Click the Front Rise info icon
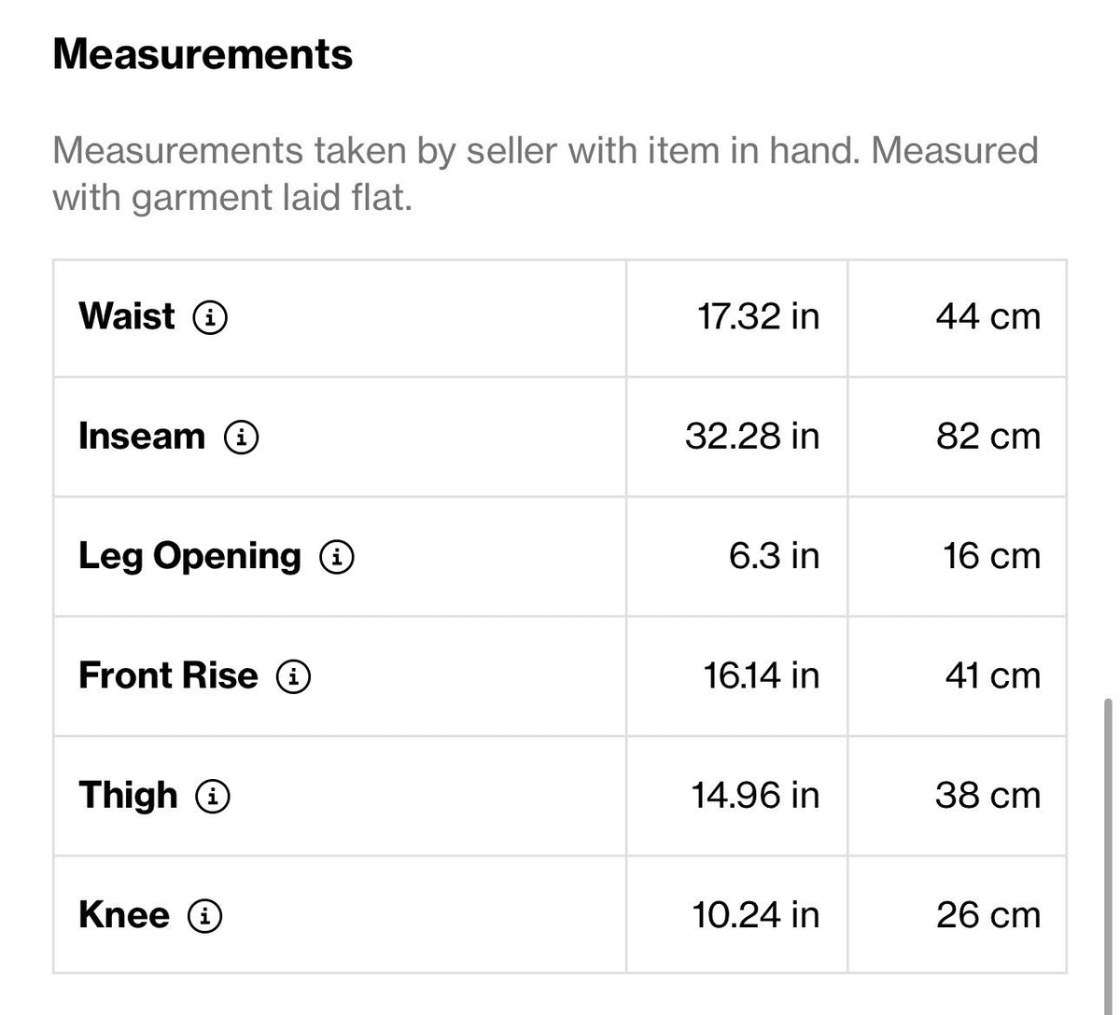This screenshot has height=1015, width=1120. pos(293,676)
